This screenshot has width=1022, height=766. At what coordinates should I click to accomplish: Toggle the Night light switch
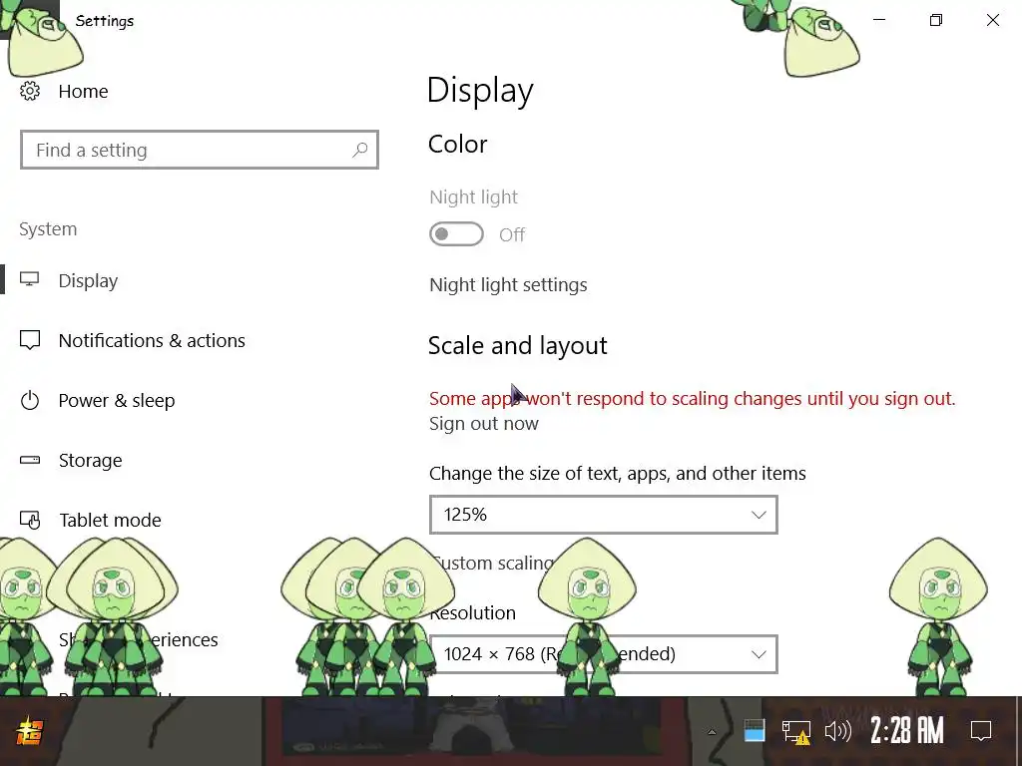[456, 234]
